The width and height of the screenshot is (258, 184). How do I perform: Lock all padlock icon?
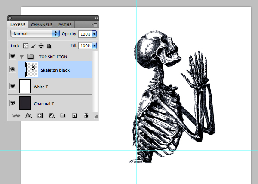click(49, 46)
